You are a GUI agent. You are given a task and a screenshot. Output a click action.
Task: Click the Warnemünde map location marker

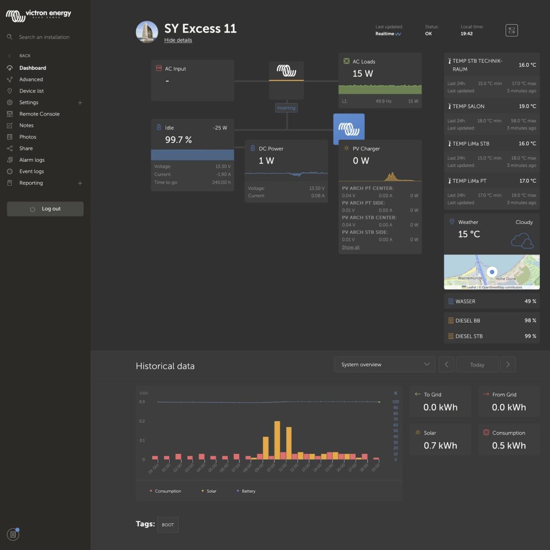click(x=492, y=271)
